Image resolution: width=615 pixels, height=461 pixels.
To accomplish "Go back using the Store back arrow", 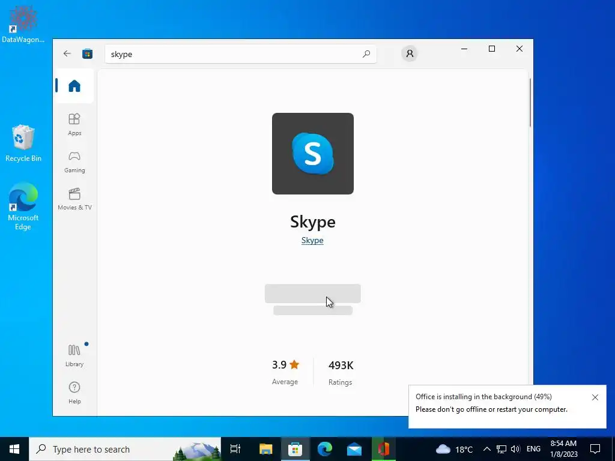I will 67,53.
